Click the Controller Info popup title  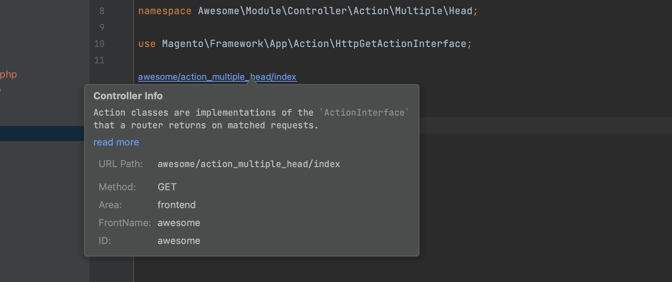(x=128, y=96)
